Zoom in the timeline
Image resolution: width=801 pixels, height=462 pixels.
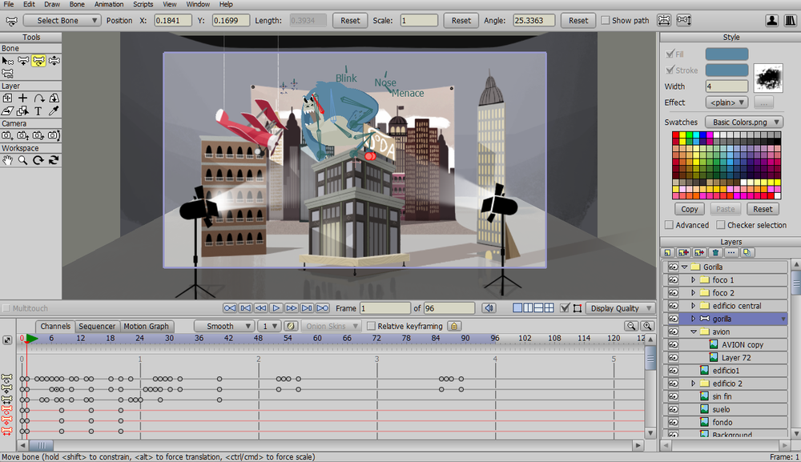point(647,326)
